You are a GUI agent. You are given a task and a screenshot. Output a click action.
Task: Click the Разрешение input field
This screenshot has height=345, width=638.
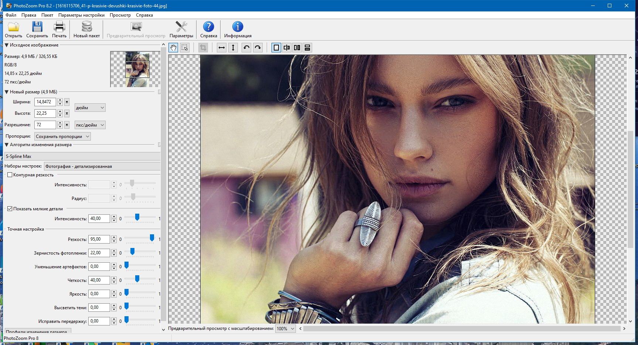point(45,125)
